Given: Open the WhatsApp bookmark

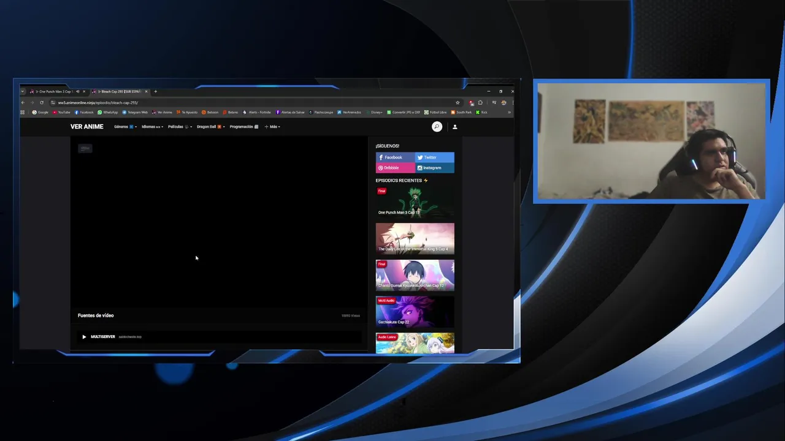Looking at the screenshot, I should click(107, 112).
